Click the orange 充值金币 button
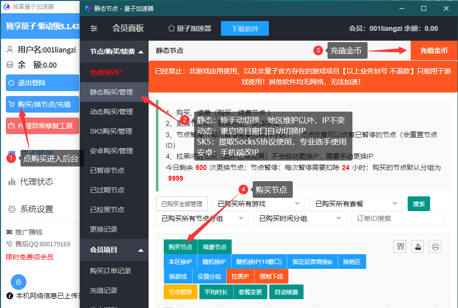Screen dimensions: 458x308 coord(434,50)
